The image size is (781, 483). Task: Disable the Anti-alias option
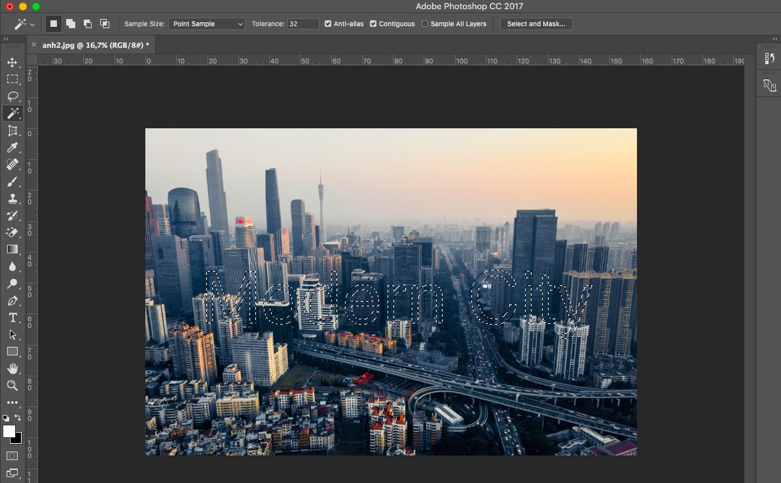pyautogui.click(x=327, y=24)
